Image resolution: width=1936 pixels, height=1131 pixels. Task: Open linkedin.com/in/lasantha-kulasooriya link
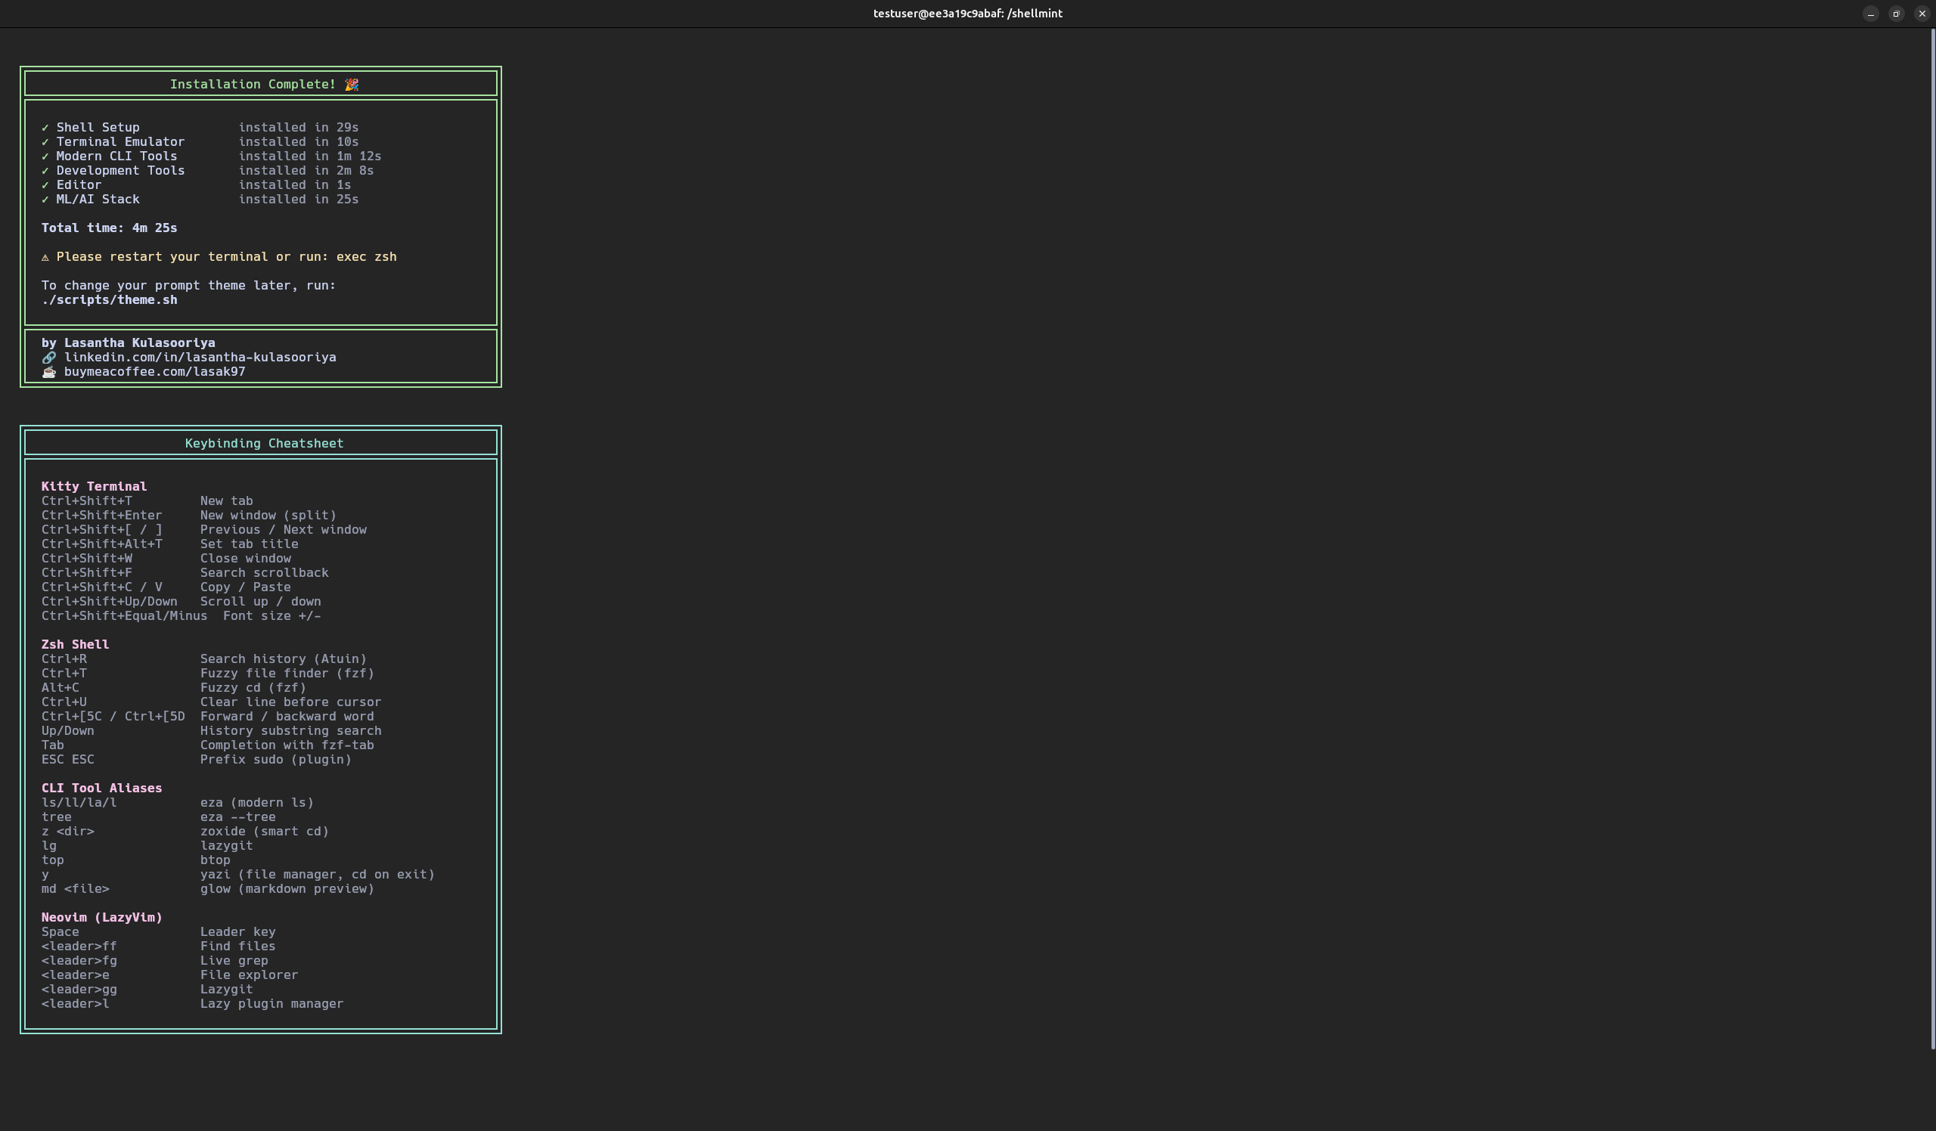pyautogui.click(x=200, y=357)
